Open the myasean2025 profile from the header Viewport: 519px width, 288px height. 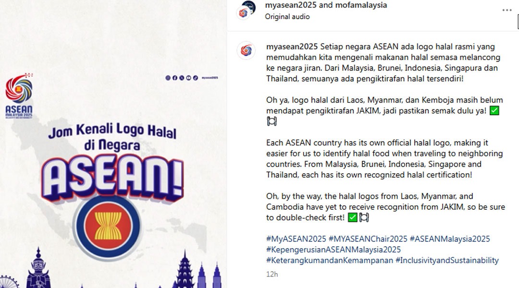pyautogui.click(x=291, y=5)
